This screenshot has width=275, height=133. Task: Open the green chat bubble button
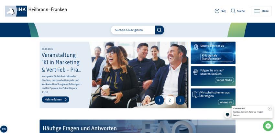click(268, 126)
